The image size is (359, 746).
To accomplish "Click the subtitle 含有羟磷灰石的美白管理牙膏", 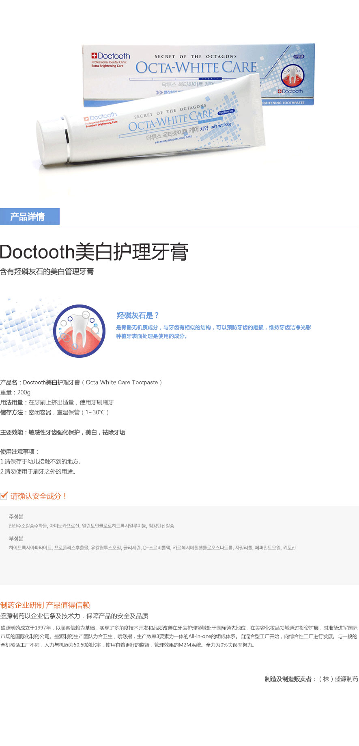I will pyautogui.click(x=47, y=272).
